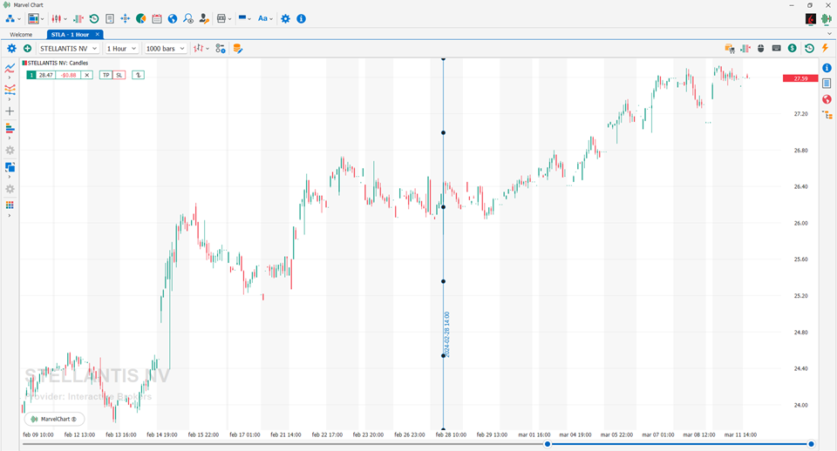The image size is (837, 451).
Task: Click the orange lightning bolt icon
Action: (826, 49)
